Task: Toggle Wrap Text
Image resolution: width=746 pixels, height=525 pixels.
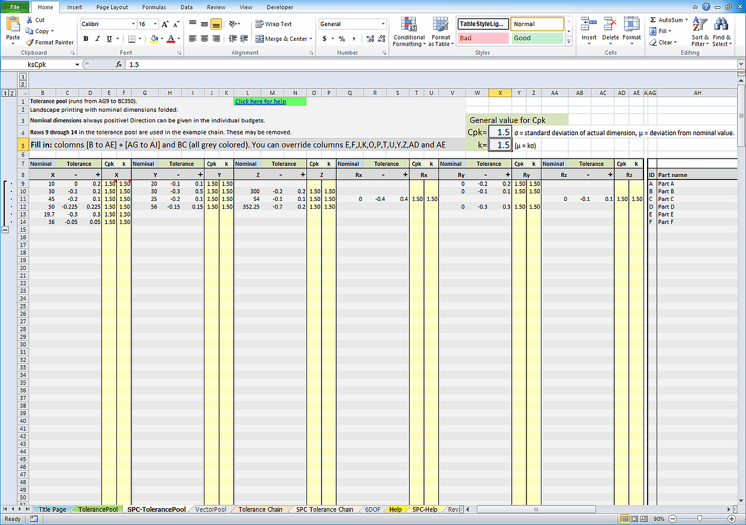Action: 274,24
